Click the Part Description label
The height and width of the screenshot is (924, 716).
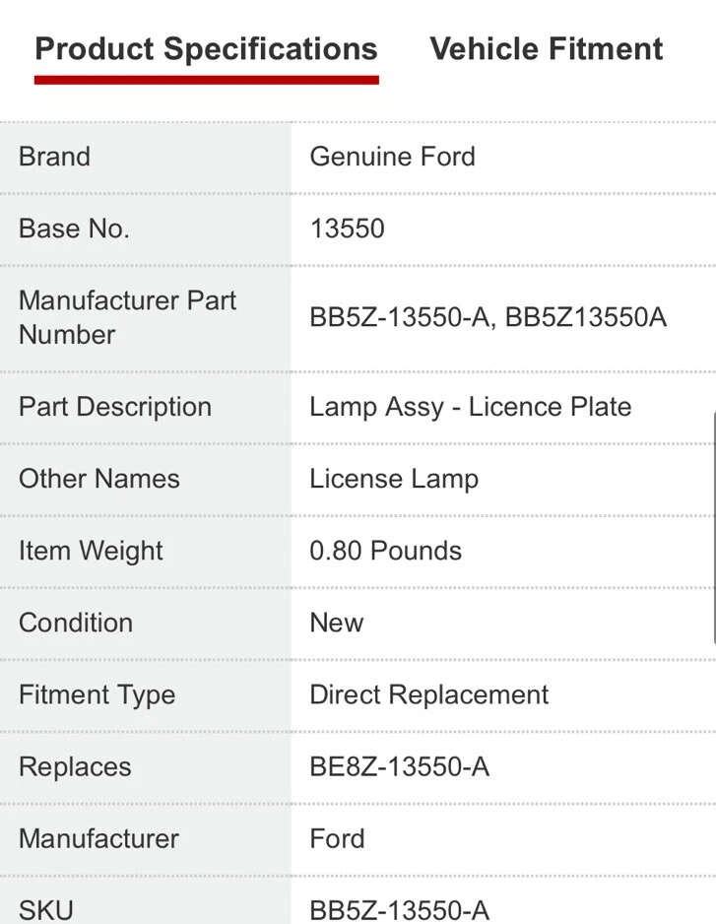tap(114, 406)
